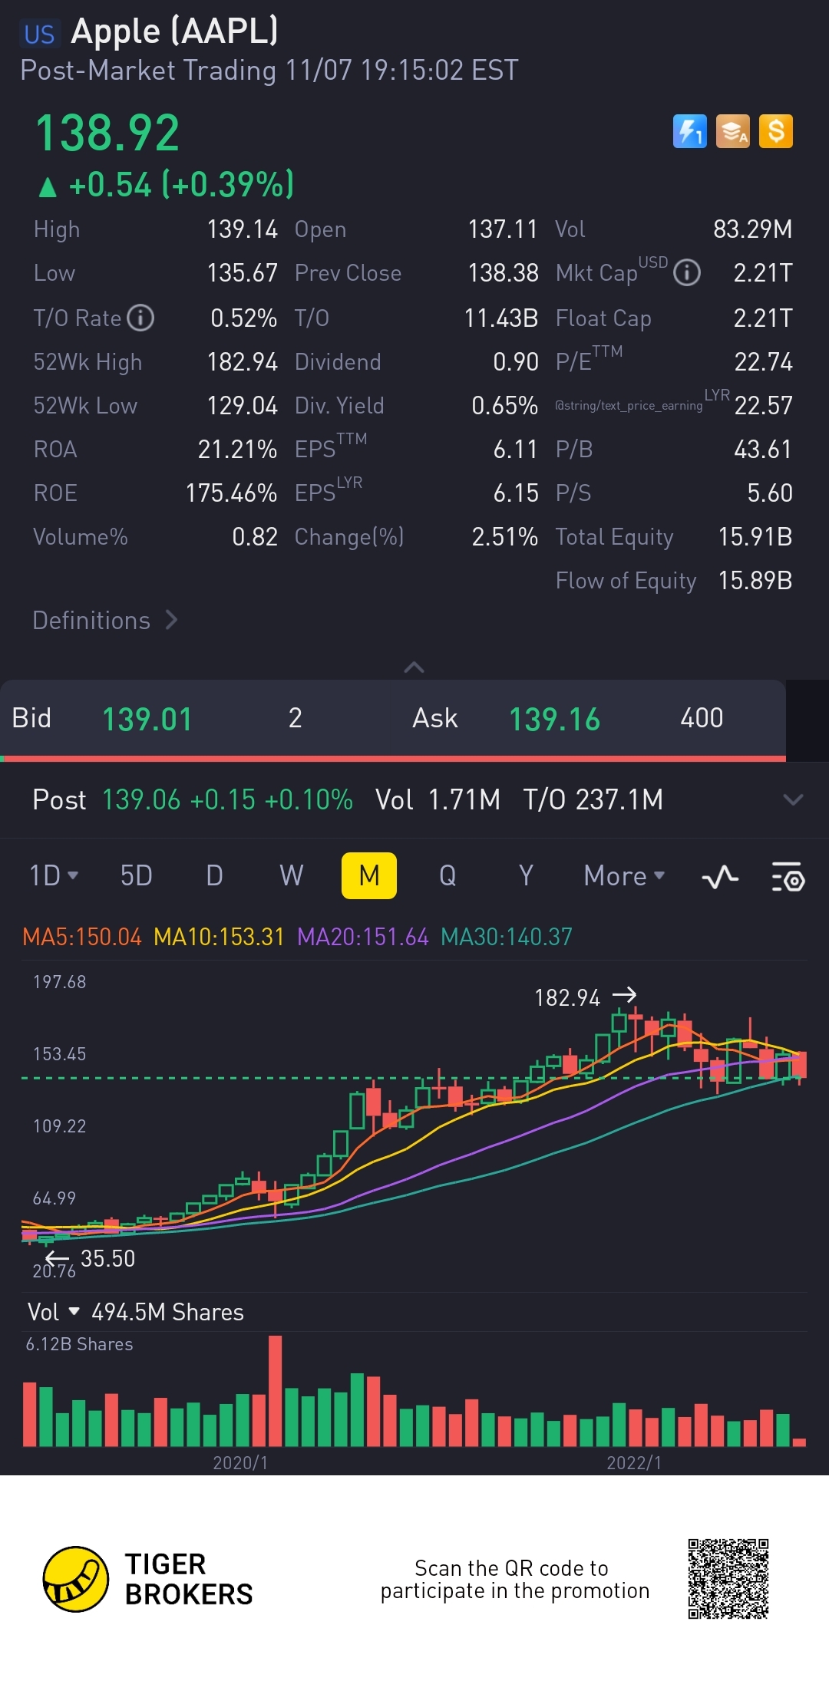Open chart indicator waveform icon
The height and width of the screenshot is (1684, 829).
(720, 876)
